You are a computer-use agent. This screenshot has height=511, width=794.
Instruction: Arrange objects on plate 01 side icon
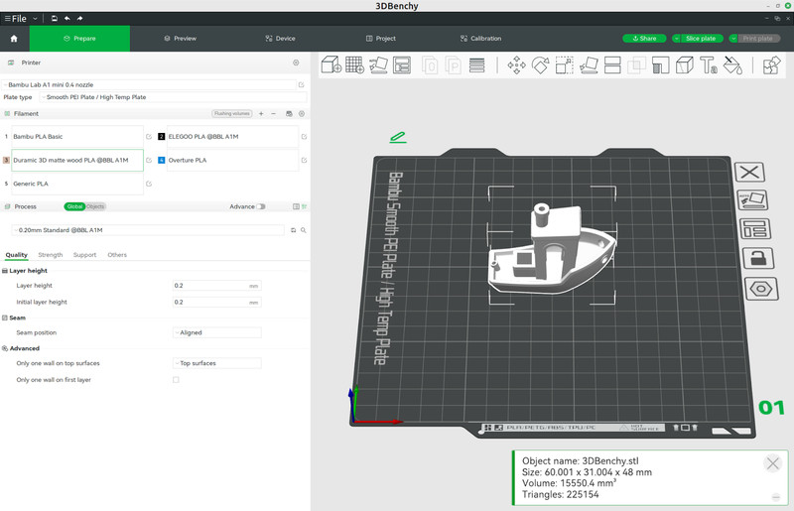point(755,229)
